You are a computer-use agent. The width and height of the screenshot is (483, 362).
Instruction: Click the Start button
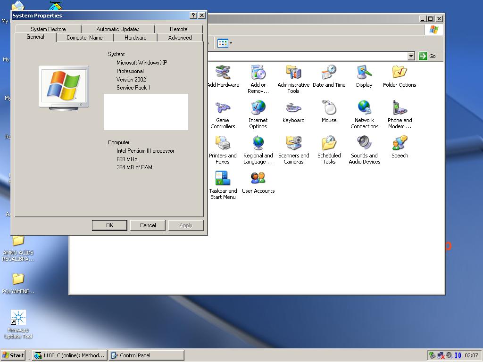tap(13, 355)
